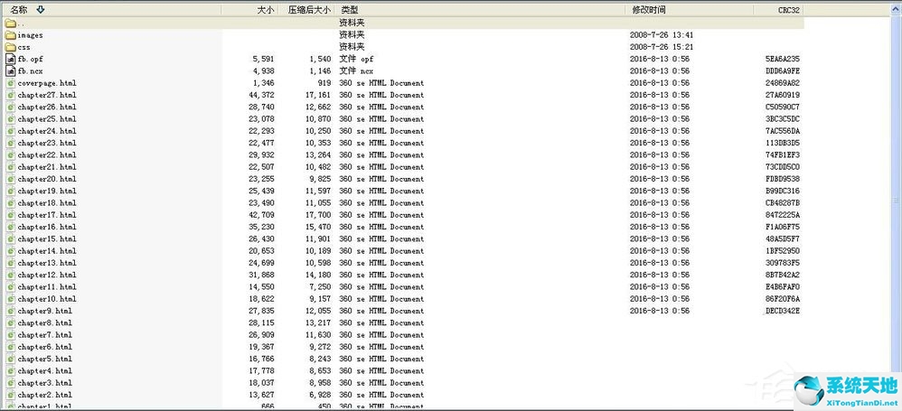Click compressed size 13,217 of chapter8.html
The height and width of the screenshot is (411, 902).
coord(318,323)
